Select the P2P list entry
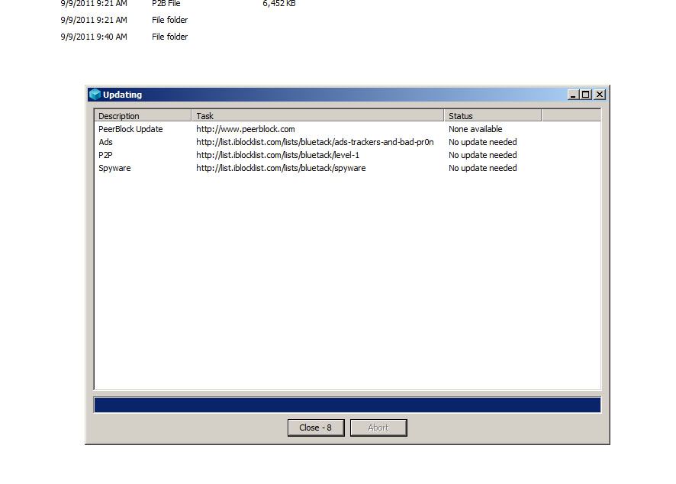 (105, 155)
